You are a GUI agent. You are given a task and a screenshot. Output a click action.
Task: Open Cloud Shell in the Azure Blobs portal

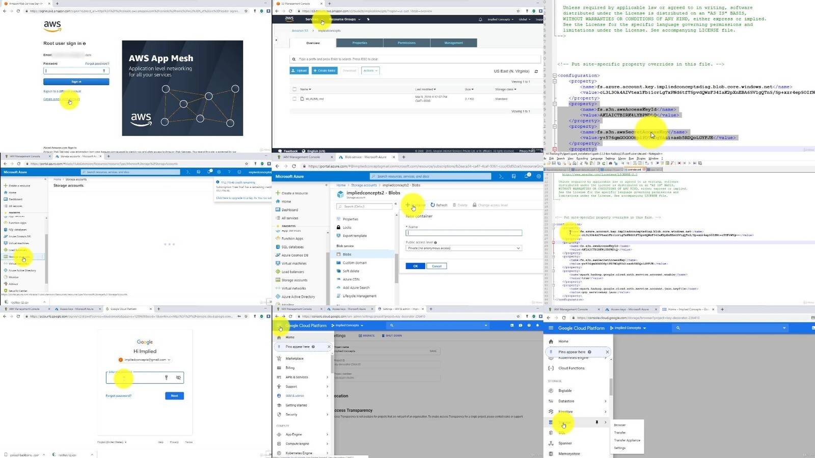(x=501, y=176)
